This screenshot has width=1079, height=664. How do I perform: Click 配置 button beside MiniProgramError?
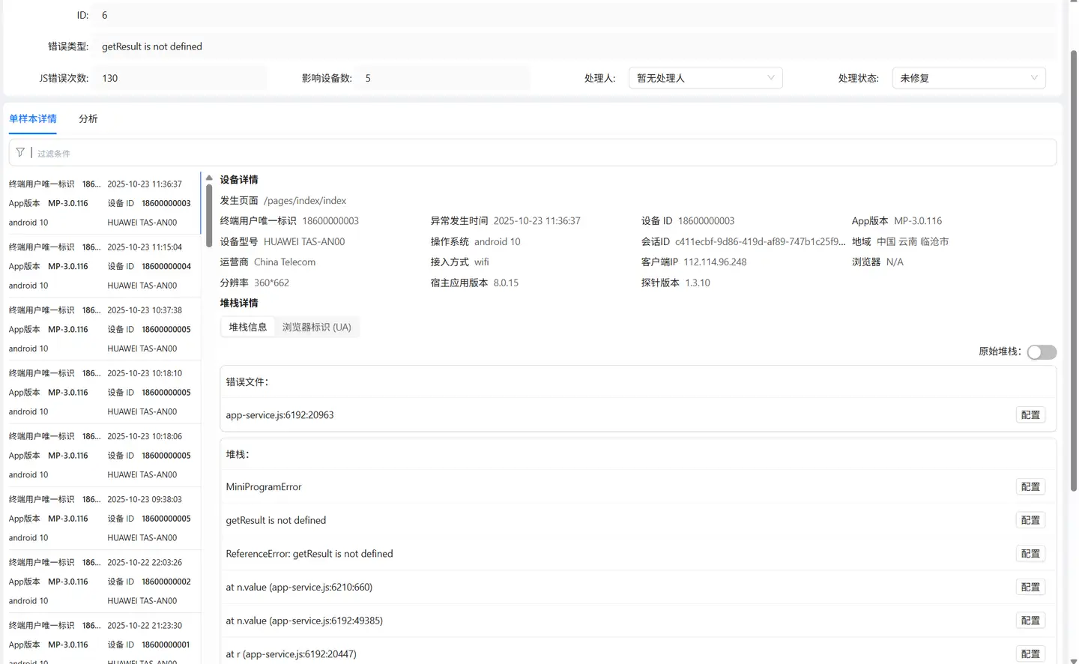coord(1030,487)
